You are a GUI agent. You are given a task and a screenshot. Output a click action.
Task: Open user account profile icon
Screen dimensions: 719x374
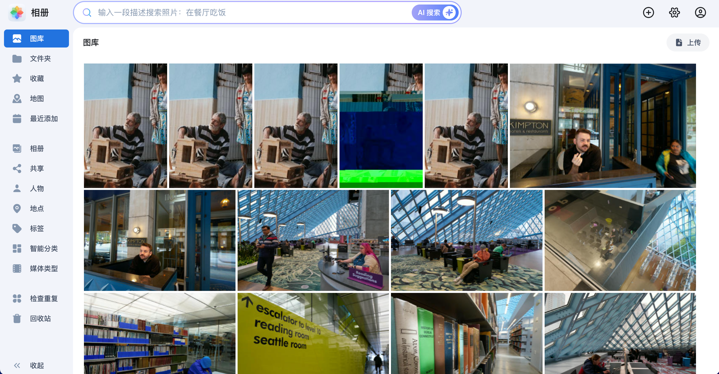[700, 12]
